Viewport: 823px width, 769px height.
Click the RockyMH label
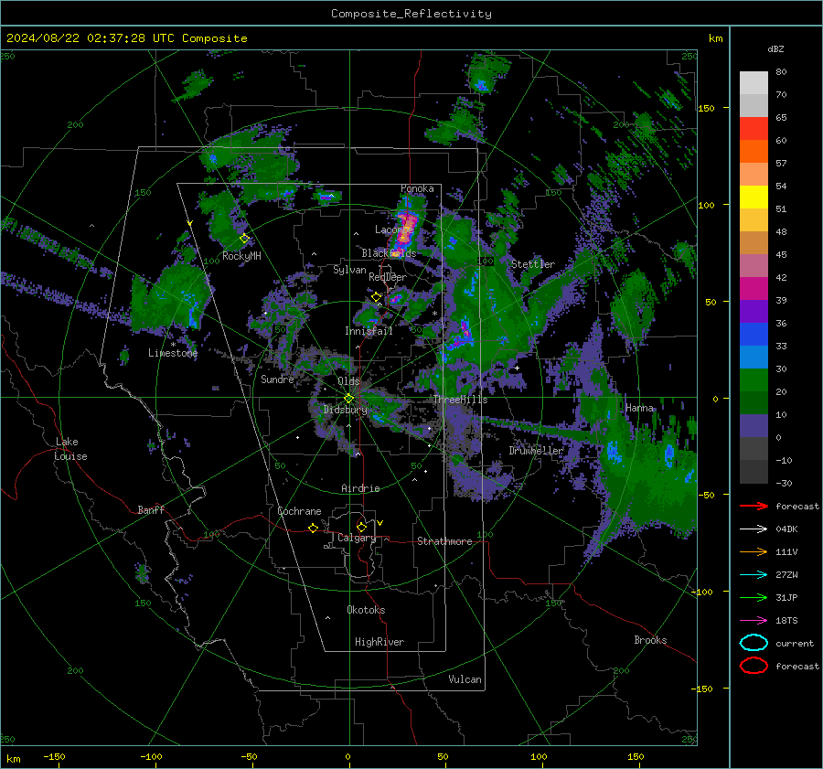coord(241,256)
